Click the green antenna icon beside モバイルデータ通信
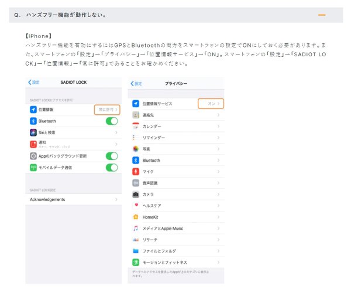The image size is (351, 293). tap(33, 168)
